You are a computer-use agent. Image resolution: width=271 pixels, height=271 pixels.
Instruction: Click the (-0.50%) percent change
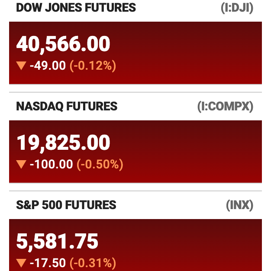pyautogui.click(x=100, y=165)
